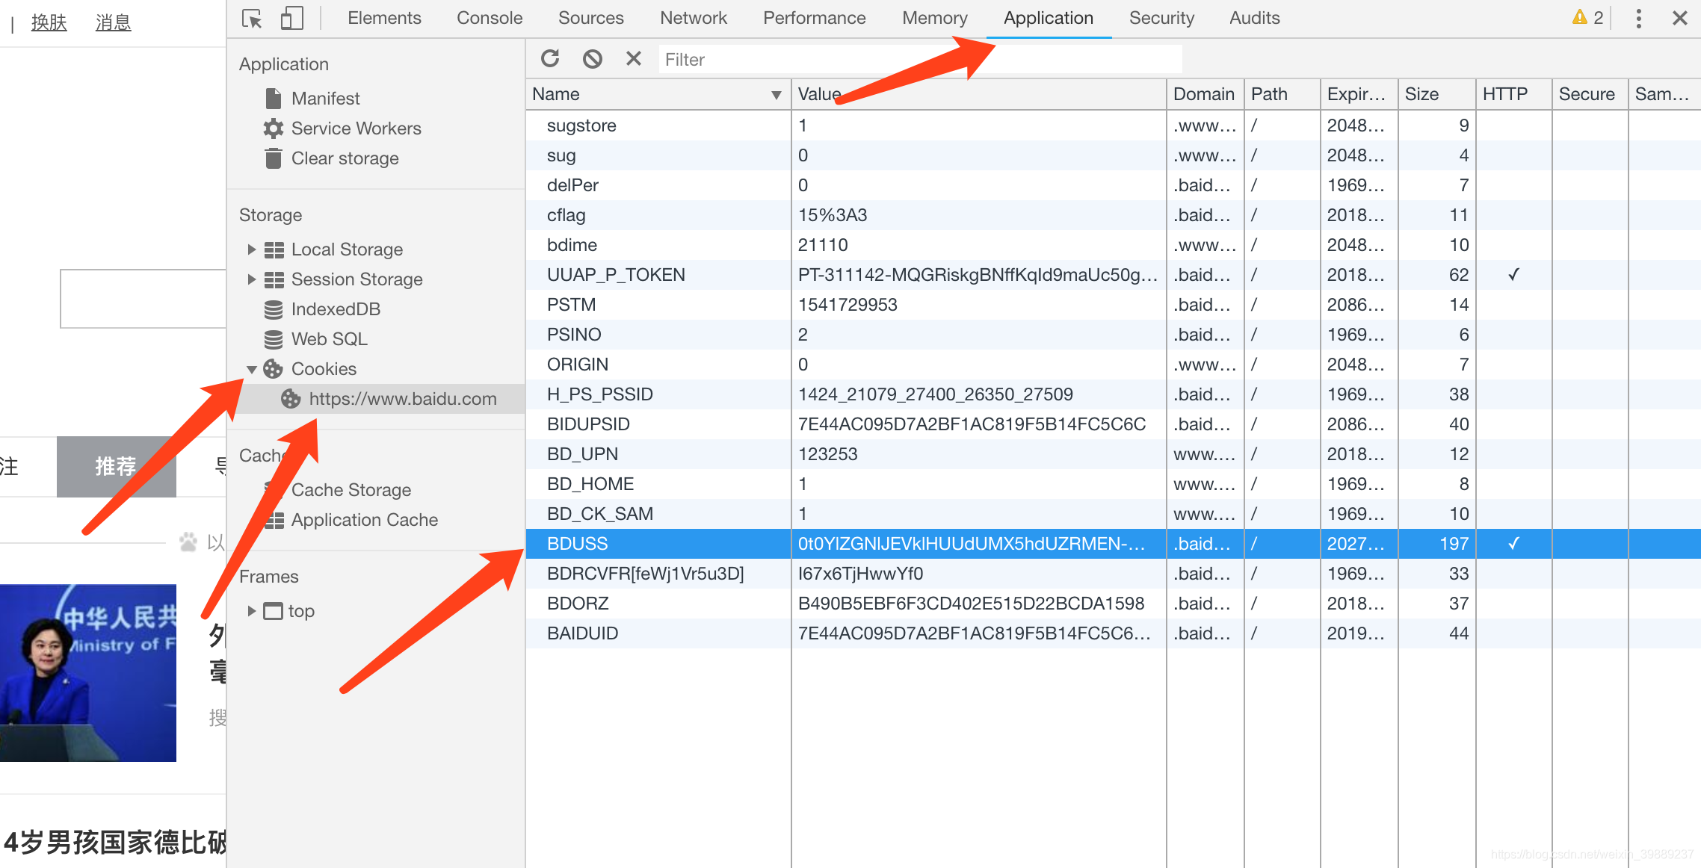Switch to the Console tab

[490, 18]
